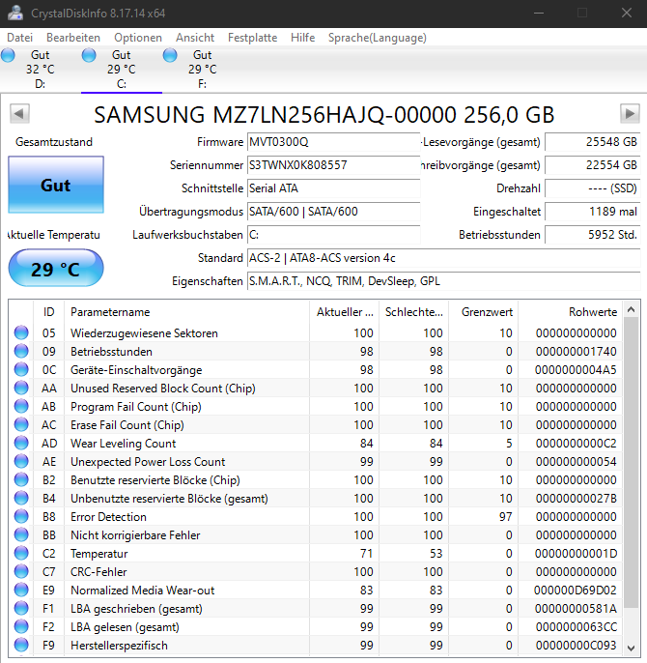Click CrystalDiskInfo app icon in title bar

[x=15, y=13]
